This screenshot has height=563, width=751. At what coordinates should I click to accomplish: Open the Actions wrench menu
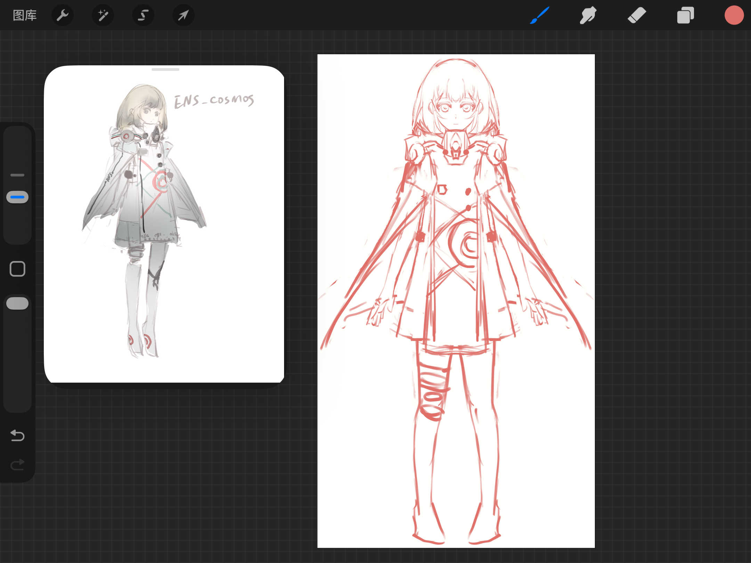(63, 15)
